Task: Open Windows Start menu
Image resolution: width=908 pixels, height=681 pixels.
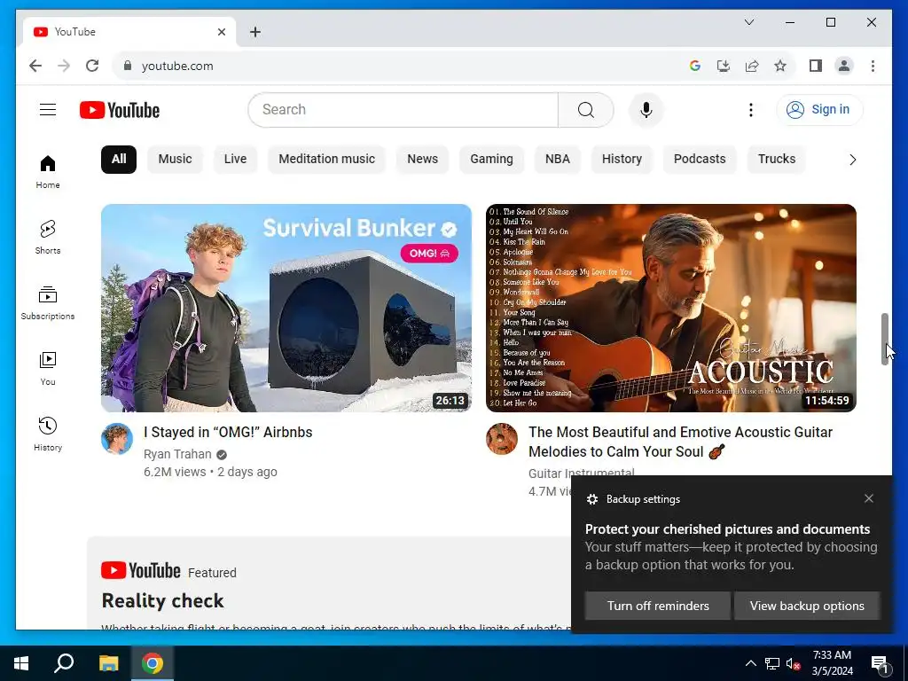Action: pos(21,663)
